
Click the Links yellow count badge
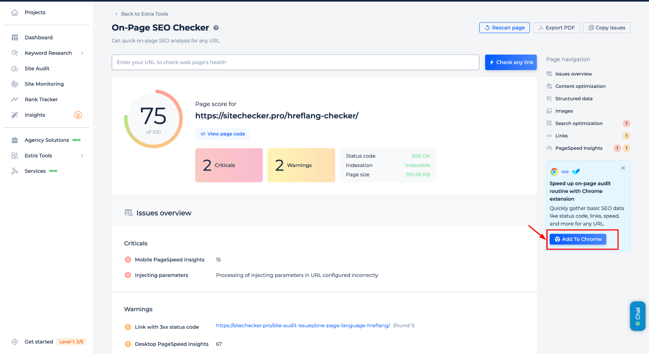[626, 136]
